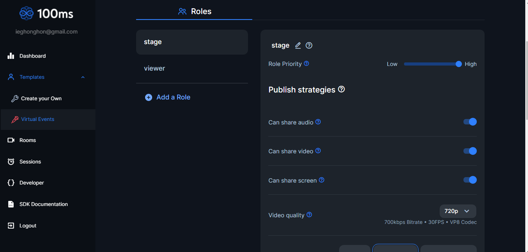528x252 pixels.
Task: Open the Virtual Events template
Action: pyautogui.click(x=38, y=119)
